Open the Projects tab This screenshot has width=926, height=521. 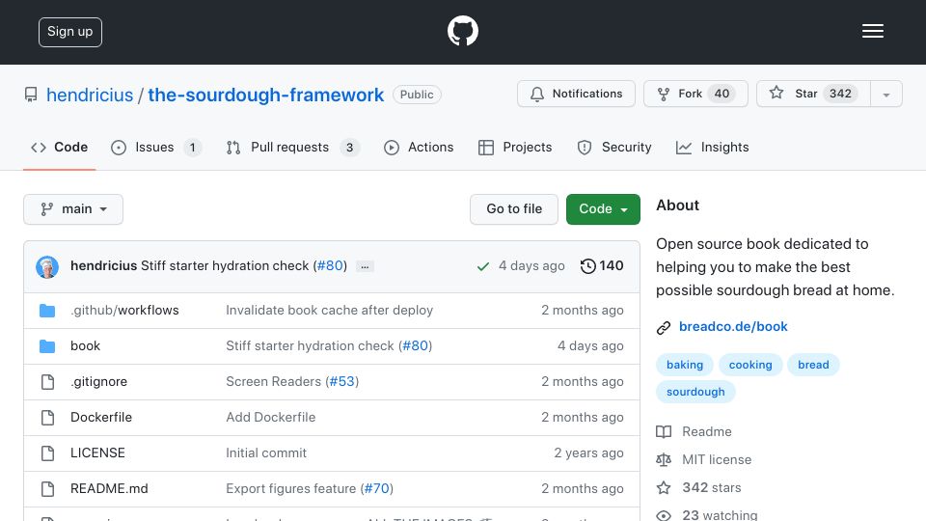click(x=515, y=147)
